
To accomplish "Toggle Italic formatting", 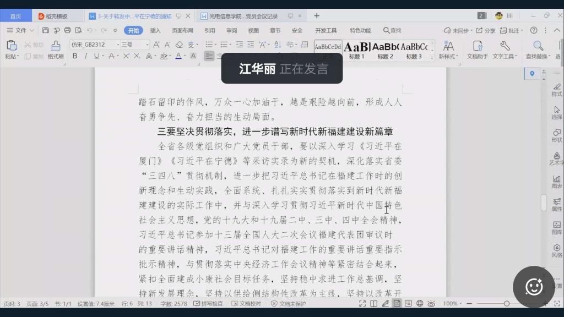I will 86,56.
